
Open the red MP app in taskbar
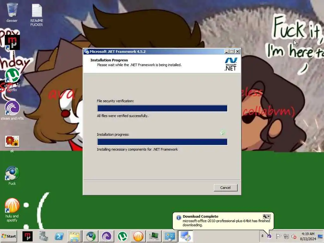pyautogui.click(x=27, y=236)
